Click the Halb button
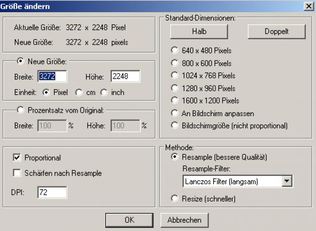Viewport: 316px width, 231px height. (199, 32)
